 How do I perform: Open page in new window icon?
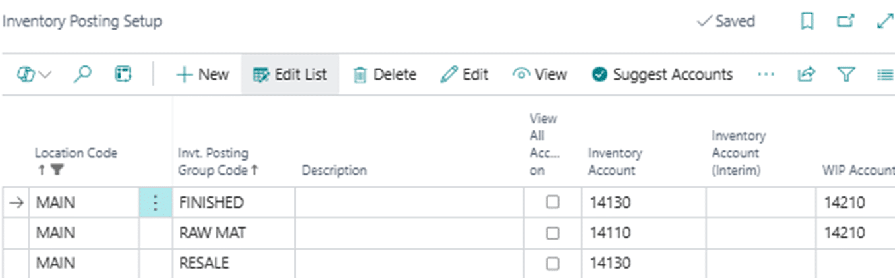(x=845, y=22)
